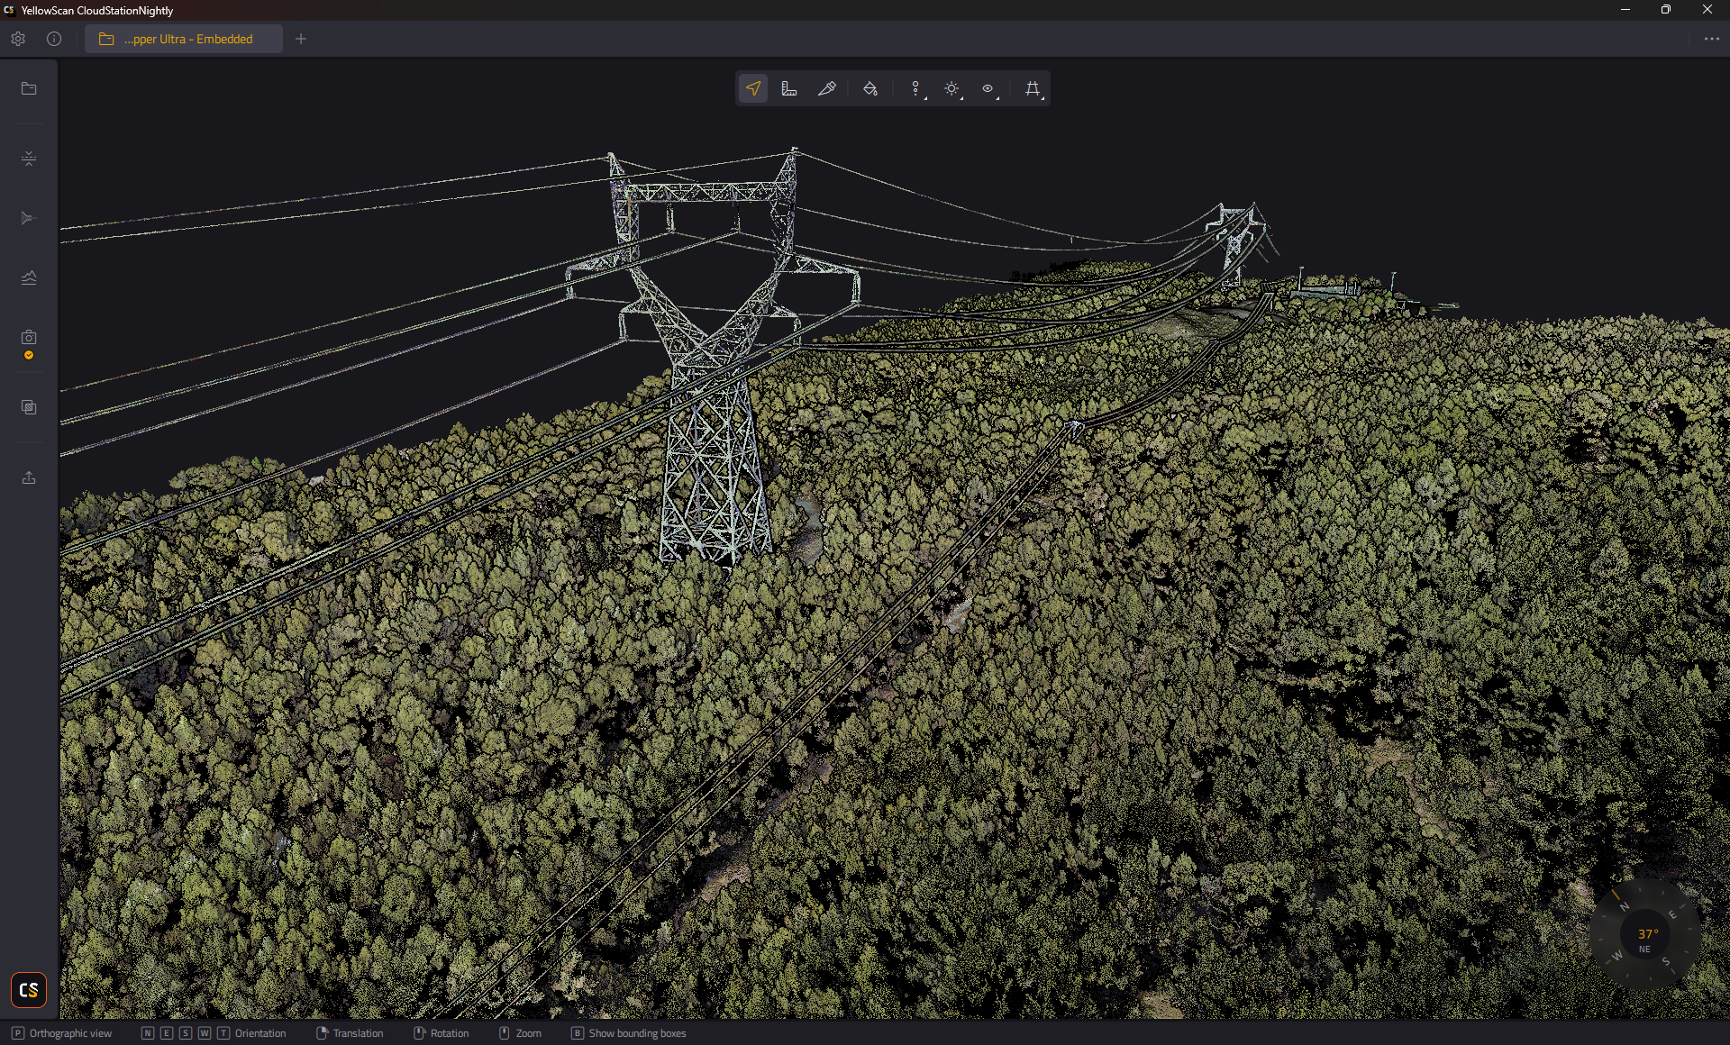Open the strip adjustment sidebar icon
The height and width of the screenshot is (1045, 1730).
[x=29, y=159]
